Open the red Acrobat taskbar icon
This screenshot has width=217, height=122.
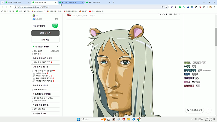pos(124,119)
